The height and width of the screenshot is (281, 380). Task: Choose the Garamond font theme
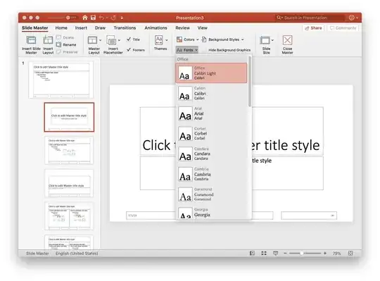pos(211,194)
